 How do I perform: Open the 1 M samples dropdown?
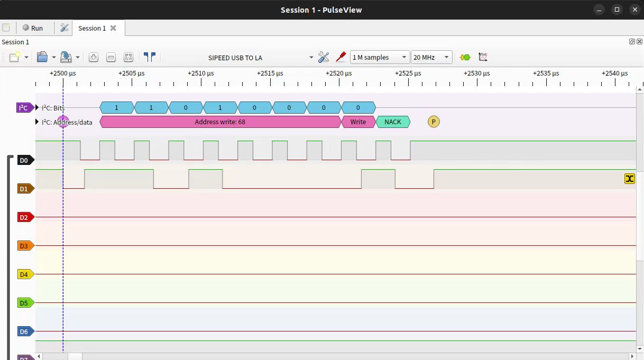[379, 57]
